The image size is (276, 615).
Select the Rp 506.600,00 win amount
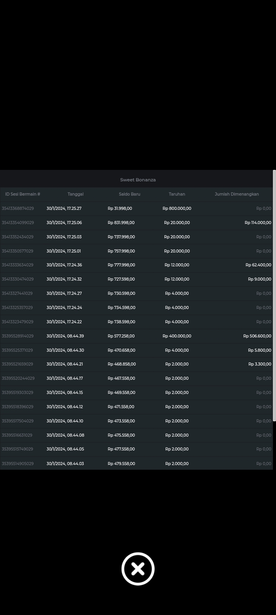[x=257, y=336]
